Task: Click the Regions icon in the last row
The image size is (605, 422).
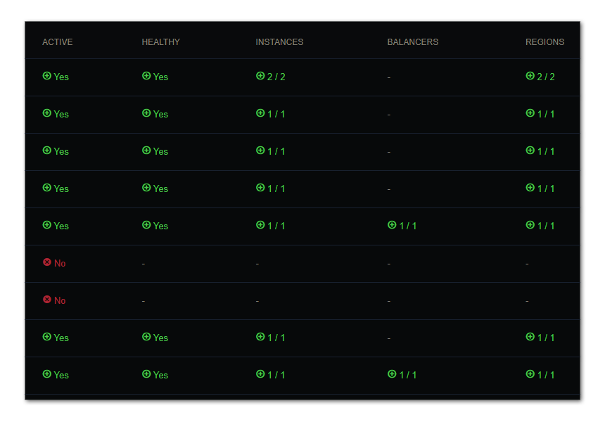Action: point(530,374)
